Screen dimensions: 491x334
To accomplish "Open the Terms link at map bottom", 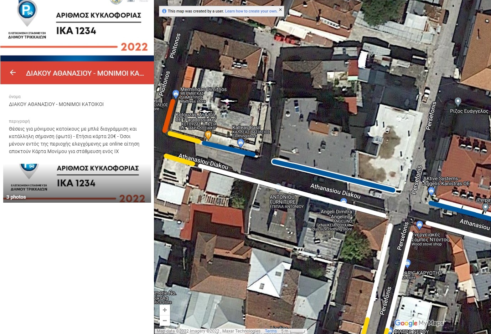I will tap(270, 331).
